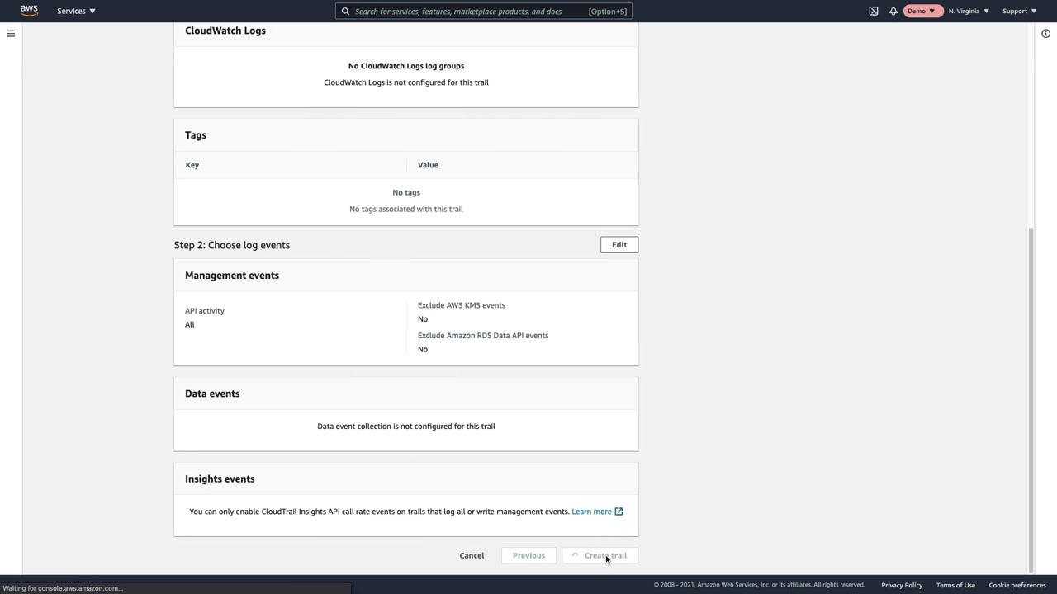This screenshot has height=594, width=1057.
Task: Open the Learn more link
Action: tap(591, 511)
